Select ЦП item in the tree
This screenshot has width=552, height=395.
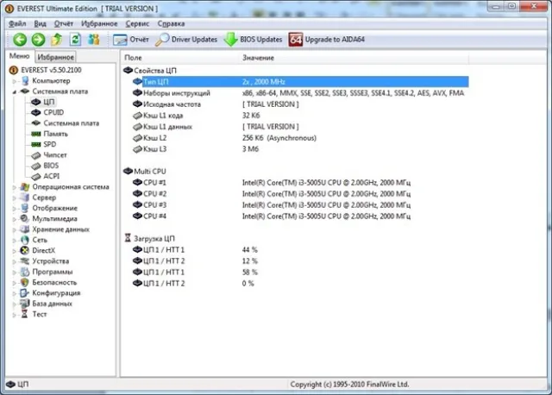49,102
